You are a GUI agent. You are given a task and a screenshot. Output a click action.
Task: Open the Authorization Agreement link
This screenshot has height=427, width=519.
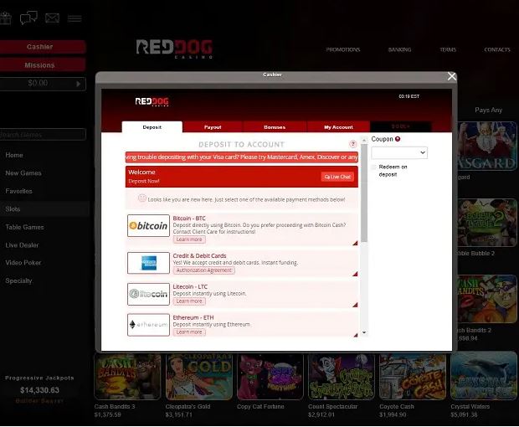pos(204,270)
